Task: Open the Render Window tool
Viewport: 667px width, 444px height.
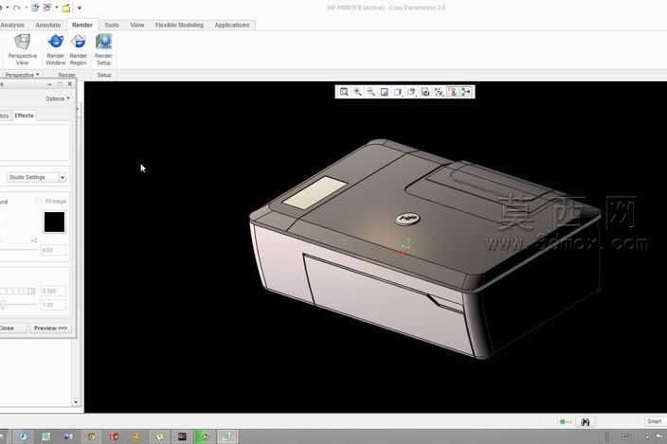Action: pyautogui.click(x=55, y=50)
